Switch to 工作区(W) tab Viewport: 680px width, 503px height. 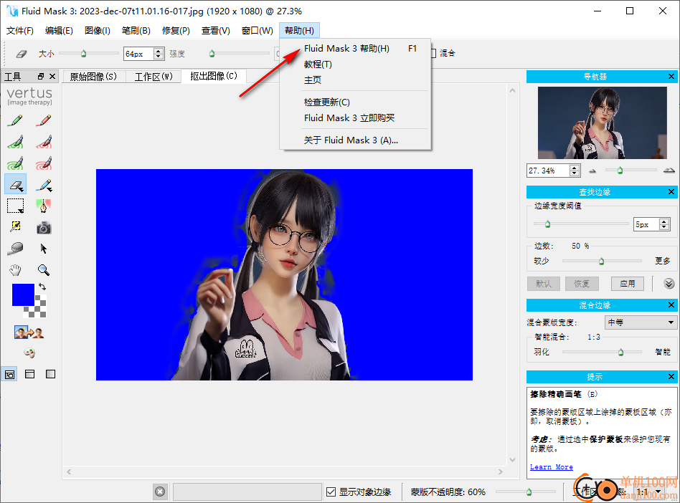point(154,77)
